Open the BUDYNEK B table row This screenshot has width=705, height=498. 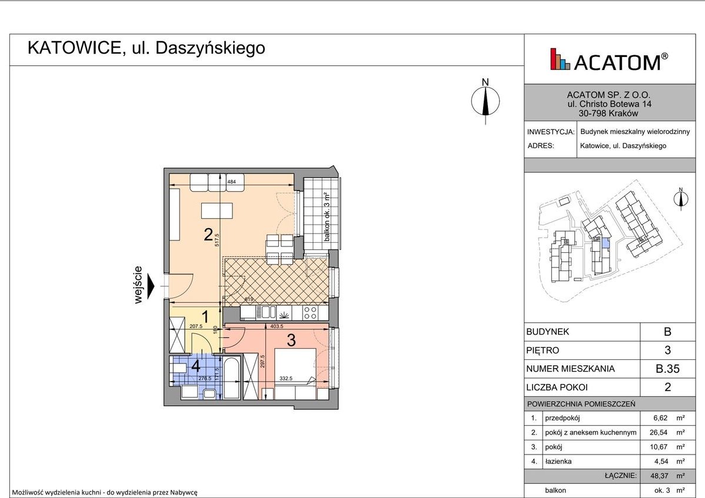tap(607, 332)
